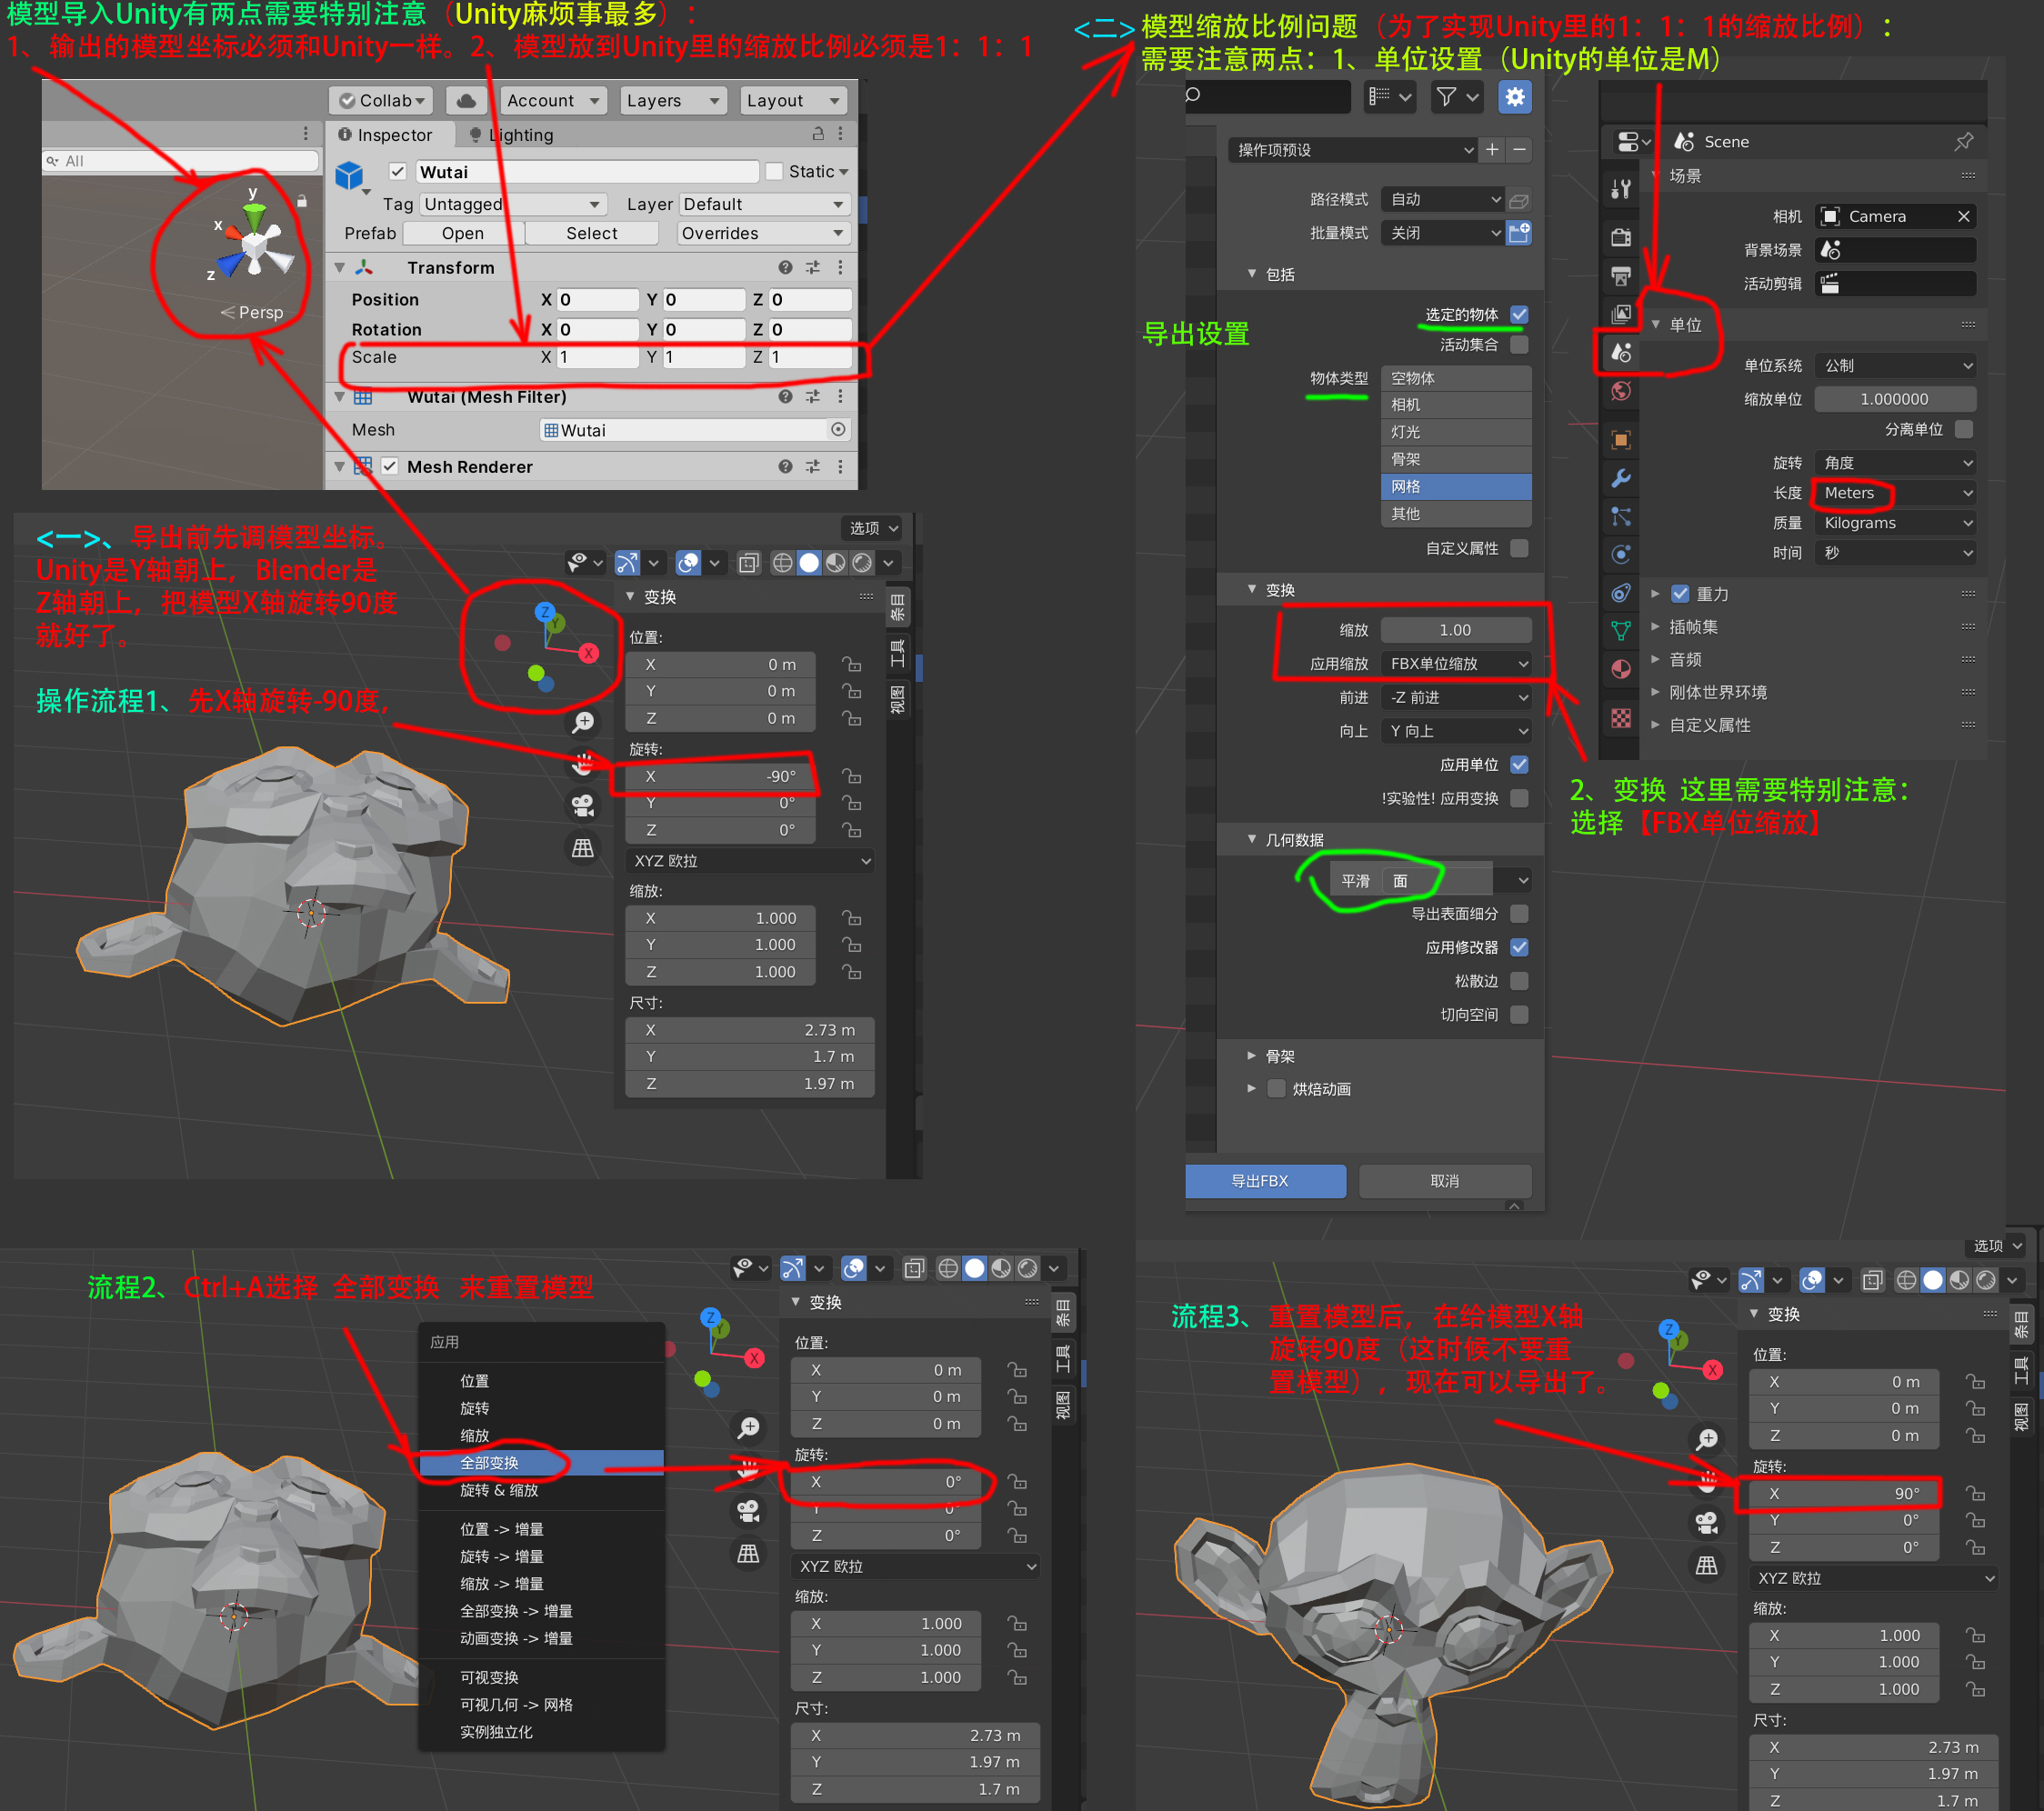Viewport: 2044px width, 1811px height.
Task: Choose 旋转 & 缩放 in the 应用 menu
Action: (x=541, y=1490)
